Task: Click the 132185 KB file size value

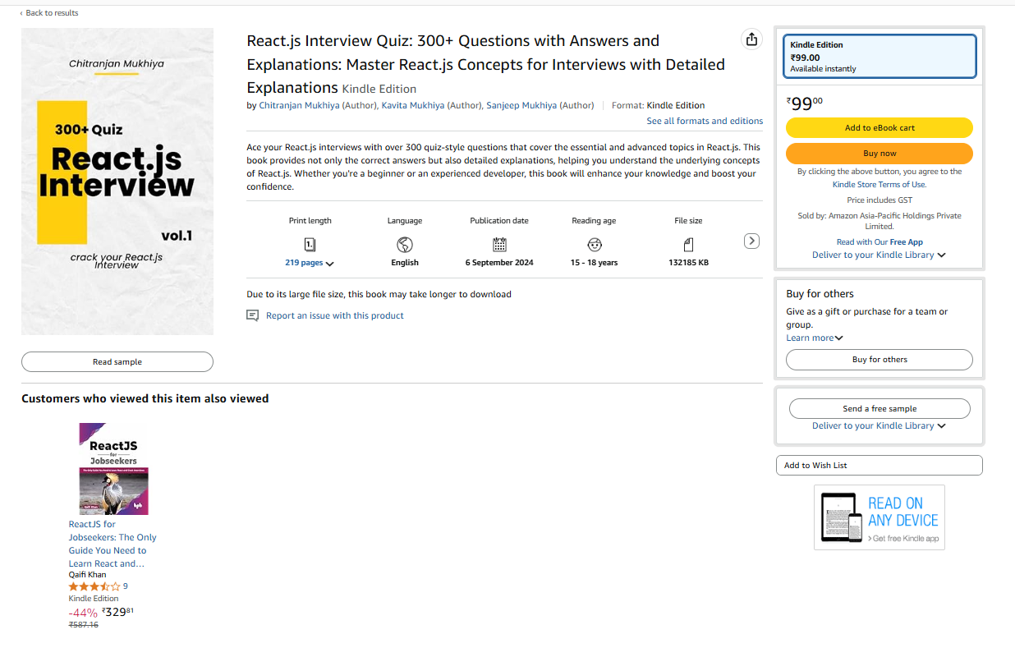Action: tap(688, 263)
